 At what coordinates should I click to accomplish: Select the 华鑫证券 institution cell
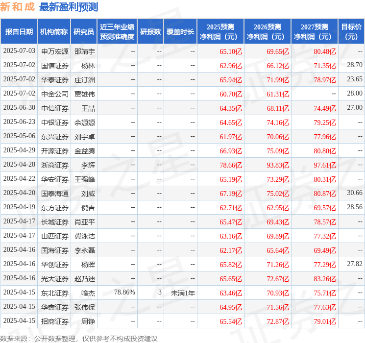click(x=55, y=307)
